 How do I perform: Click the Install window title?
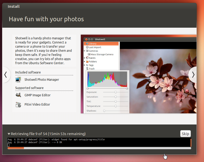click(x=14, y=6)
